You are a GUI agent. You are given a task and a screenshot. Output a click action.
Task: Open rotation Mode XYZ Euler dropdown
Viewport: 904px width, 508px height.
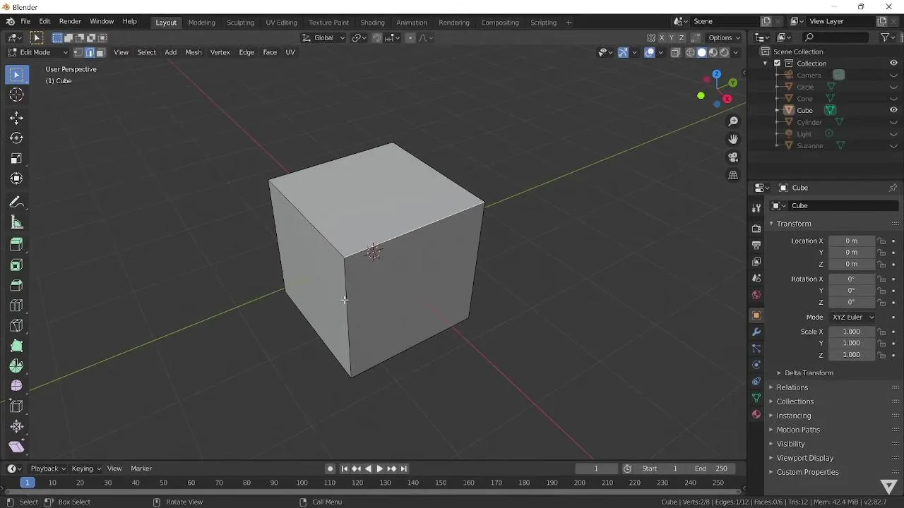coord(852,317)
